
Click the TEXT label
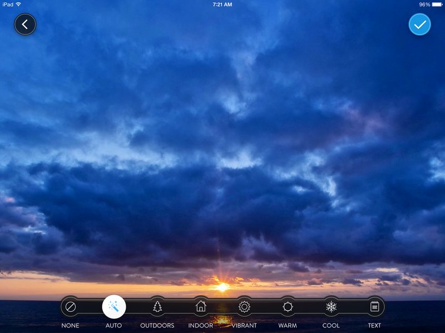pos(374,325)
